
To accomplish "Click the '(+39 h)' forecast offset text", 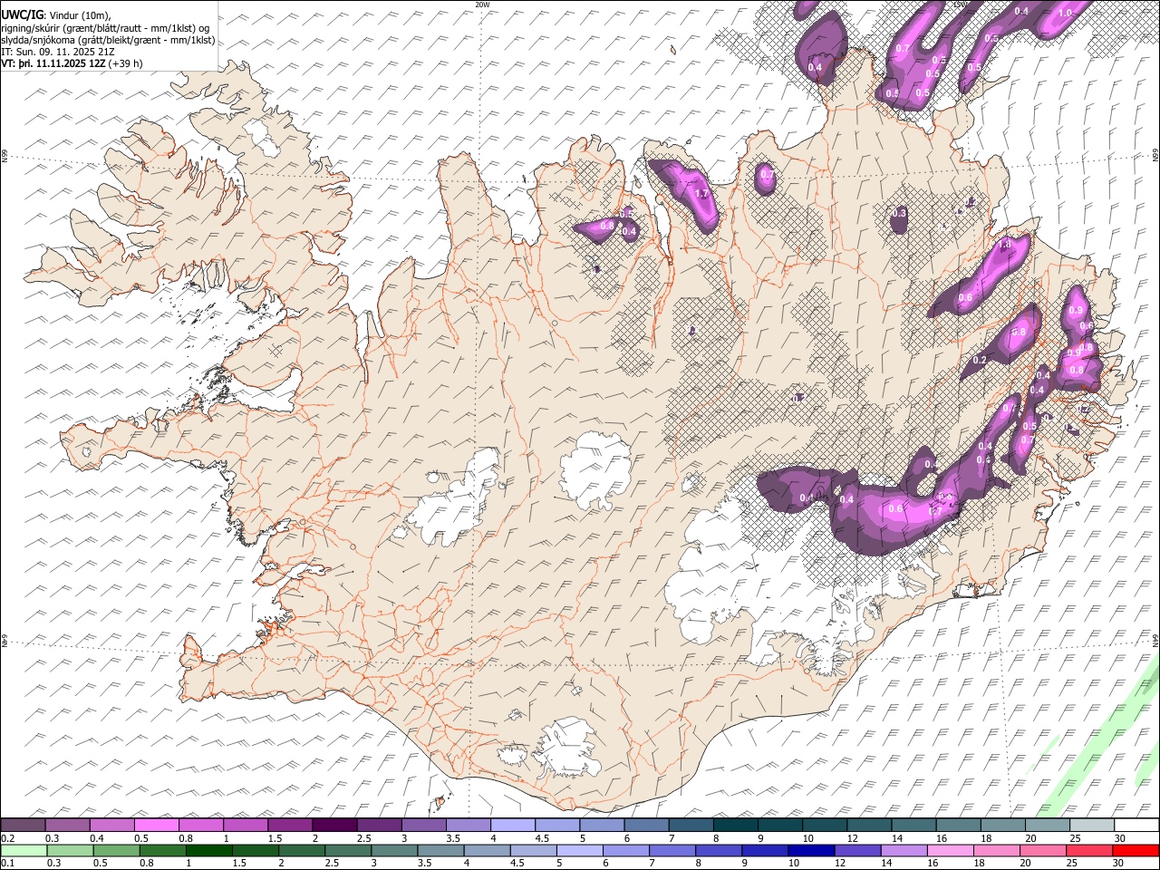I will 125,63.
